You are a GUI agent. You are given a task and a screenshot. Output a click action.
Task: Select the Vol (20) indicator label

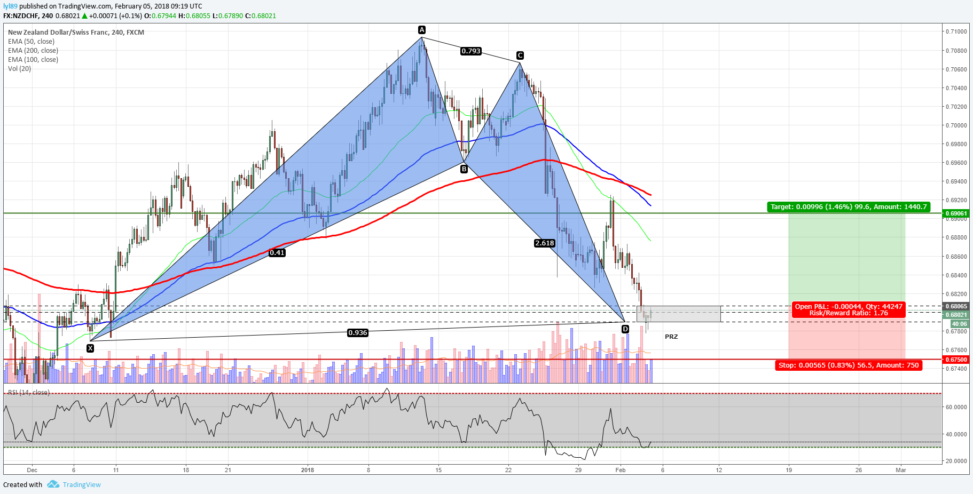[20, 69]
